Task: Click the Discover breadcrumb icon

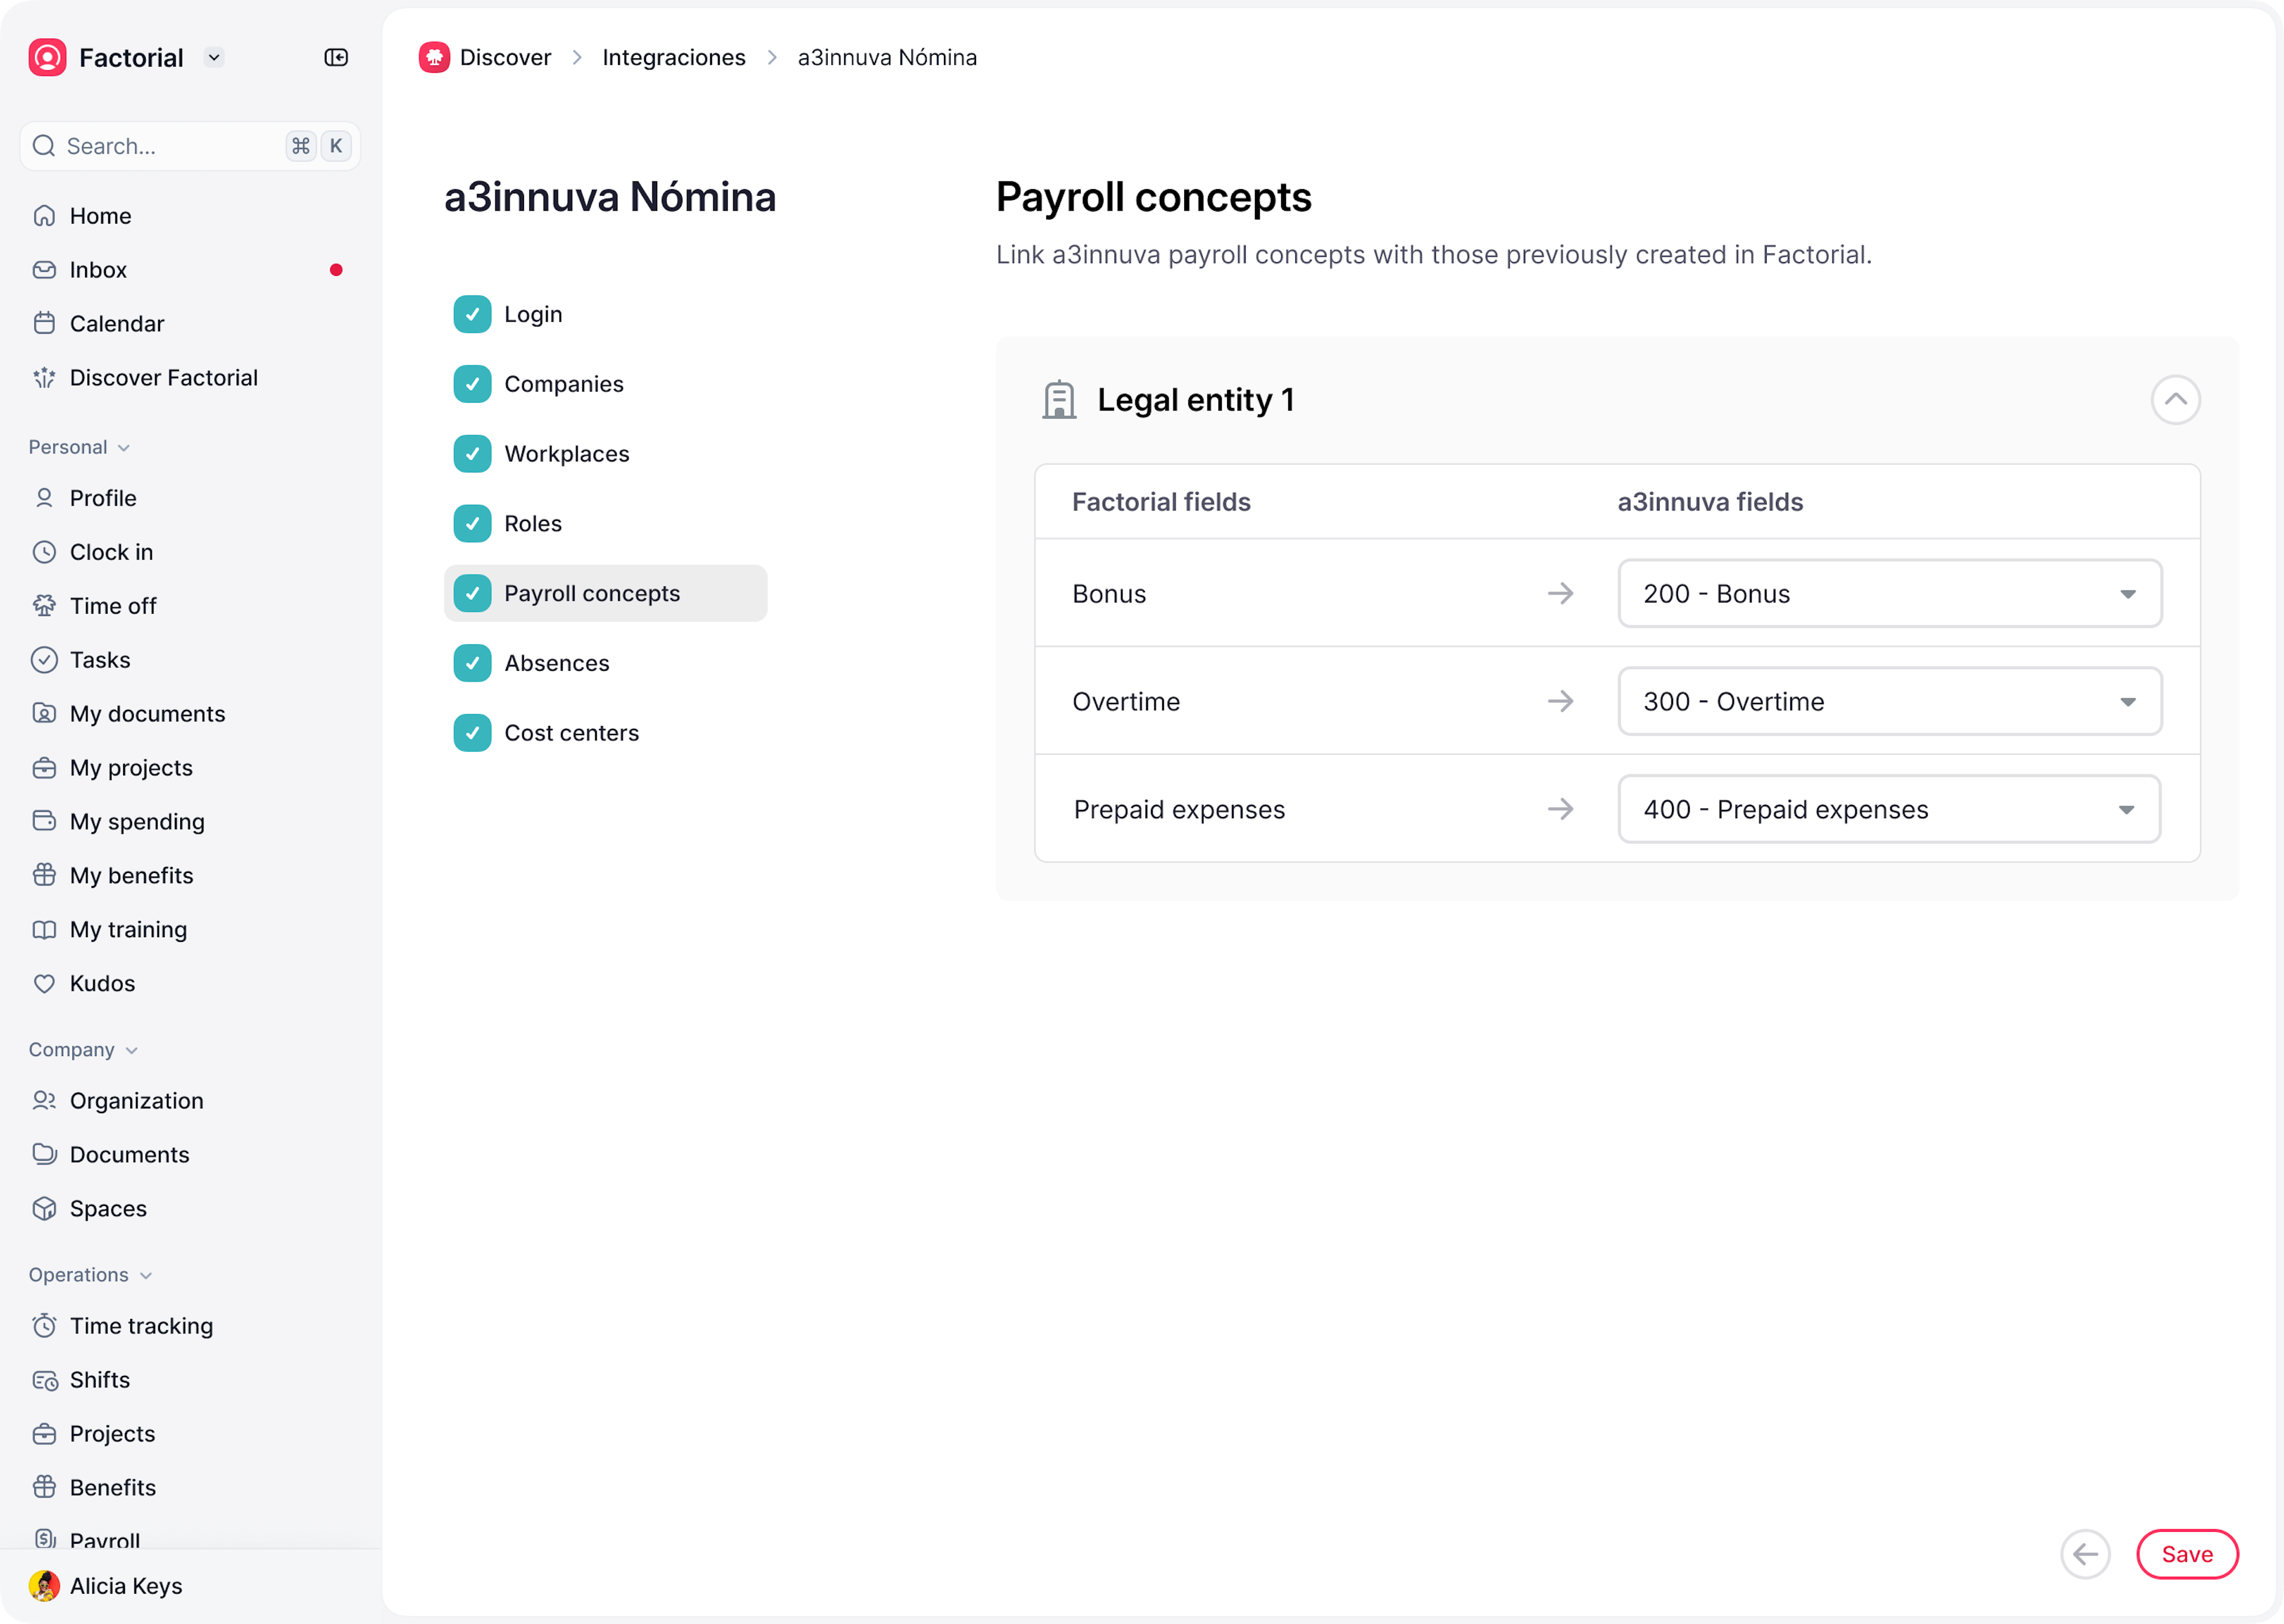Action: pos(434,58)
